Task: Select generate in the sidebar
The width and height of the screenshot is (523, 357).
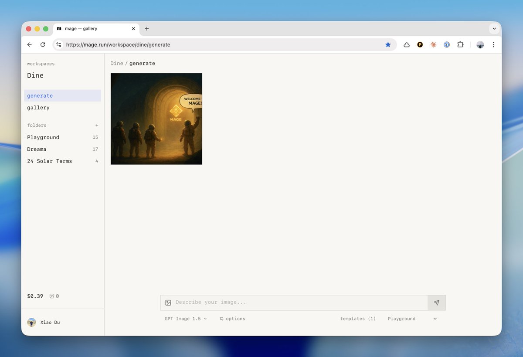Action: 63,95
